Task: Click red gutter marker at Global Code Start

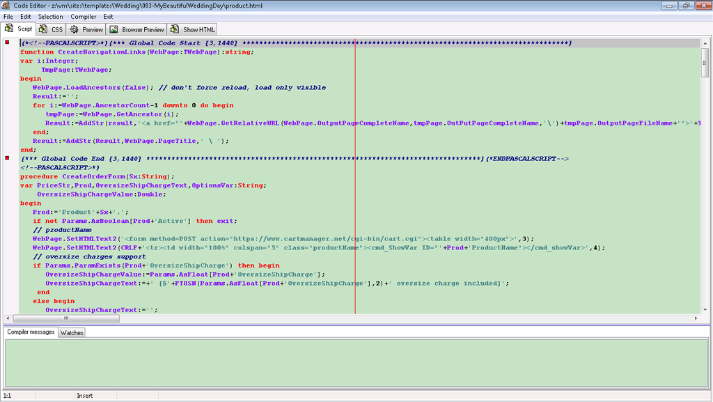Action: (x=7, y=43)
